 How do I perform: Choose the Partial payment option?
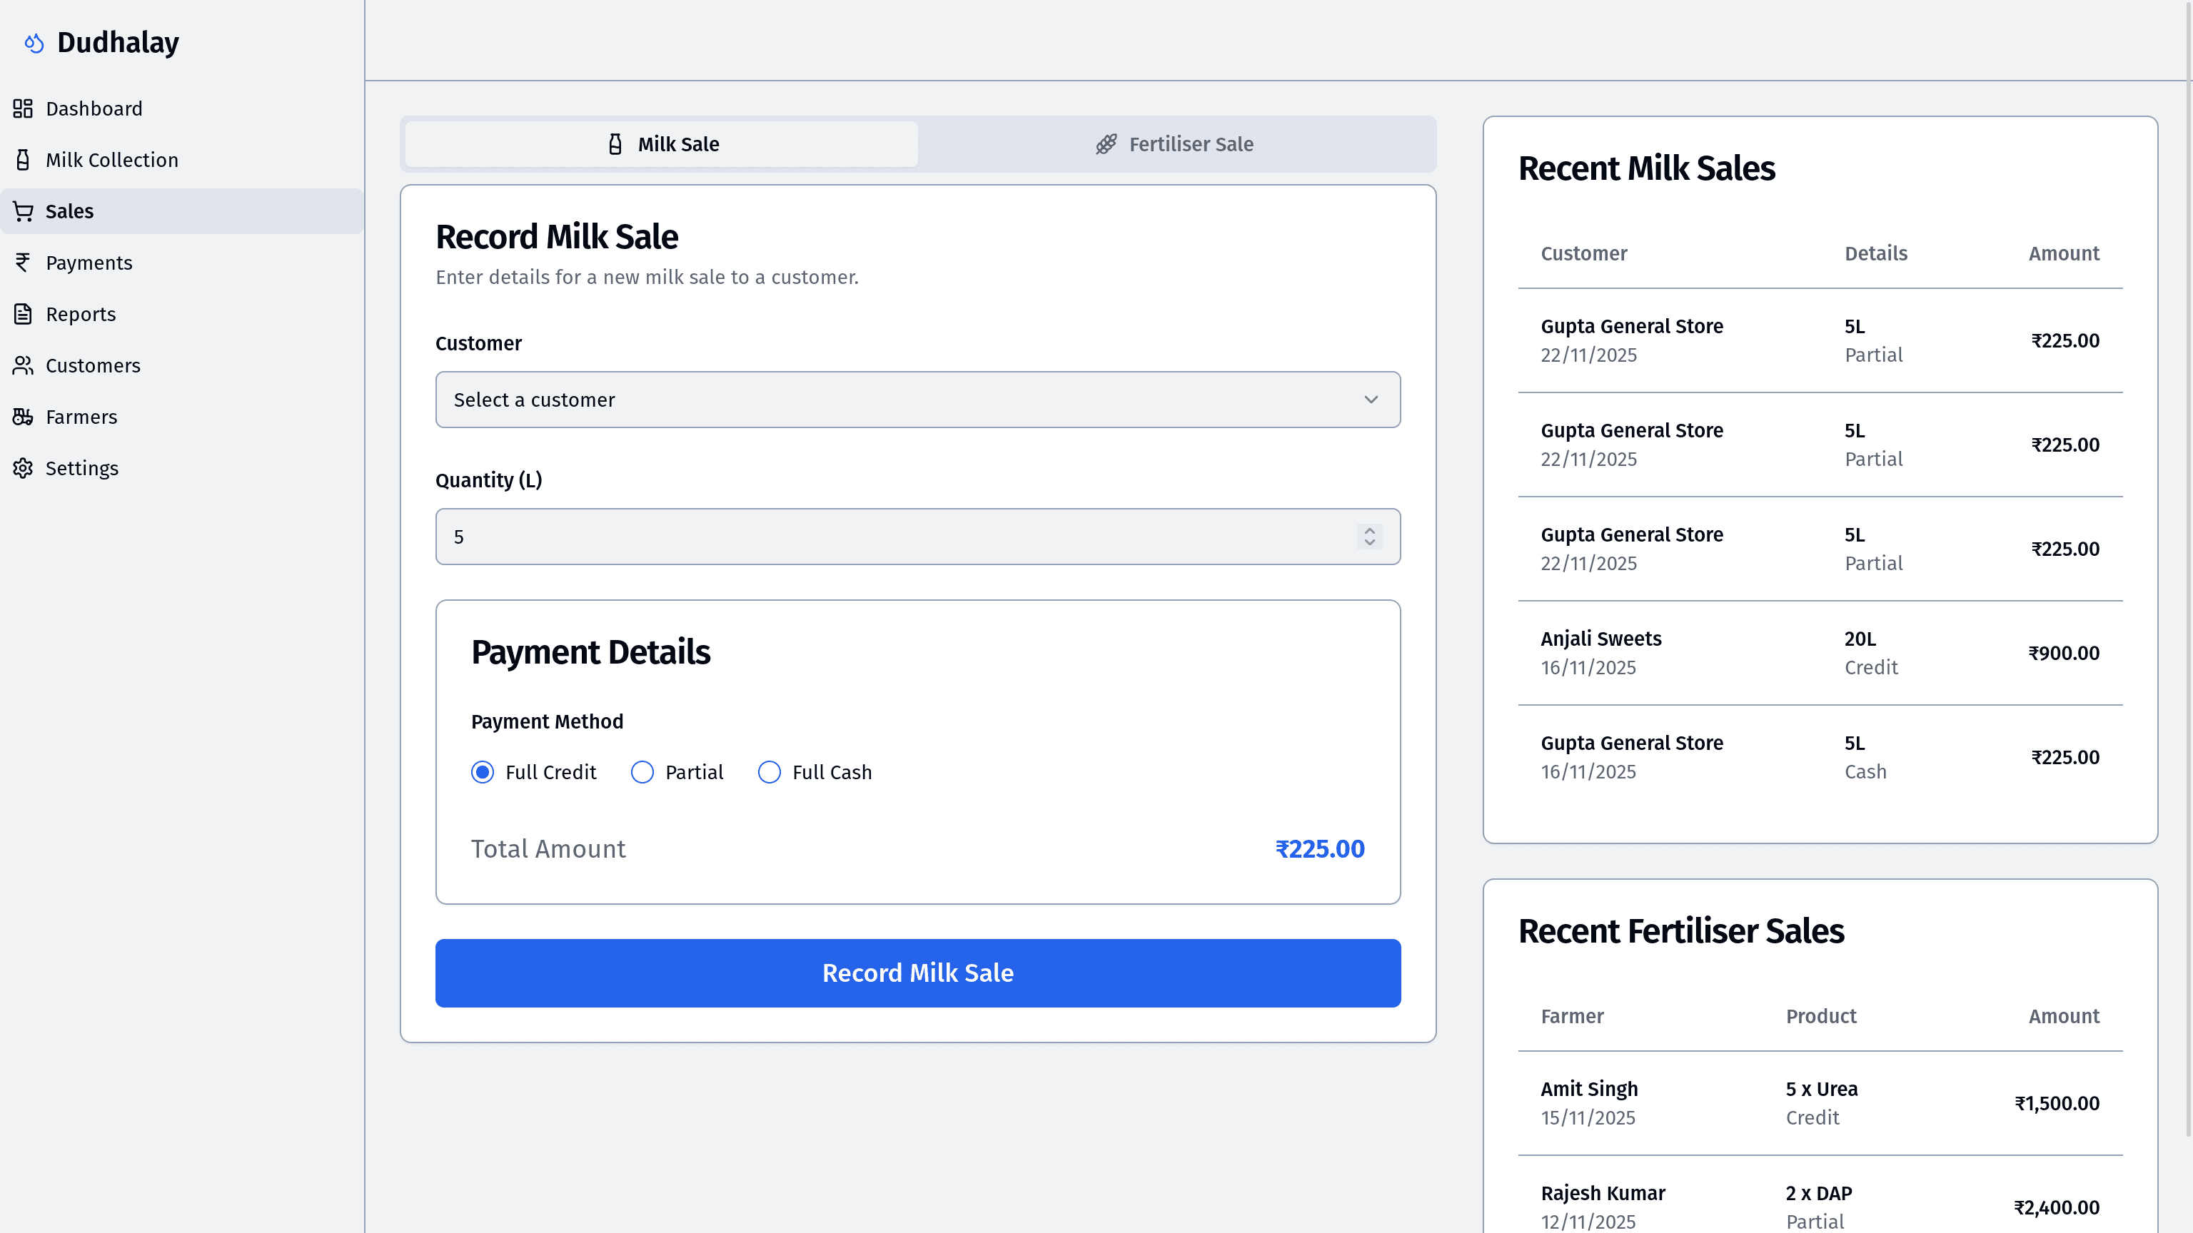click(x=642, y=772)
